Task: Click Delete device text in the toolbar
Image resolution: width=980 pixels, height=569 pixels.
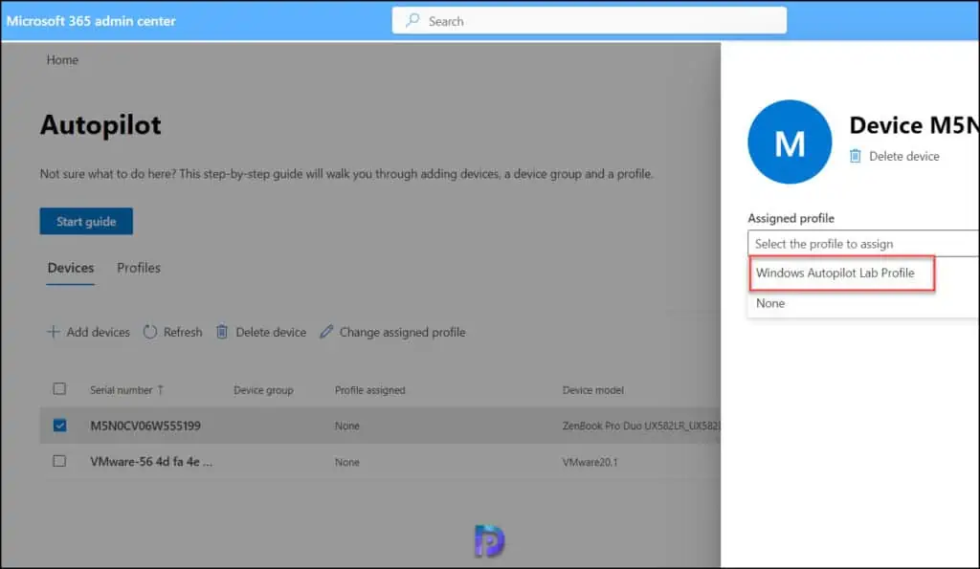Action: coord(271,332)
